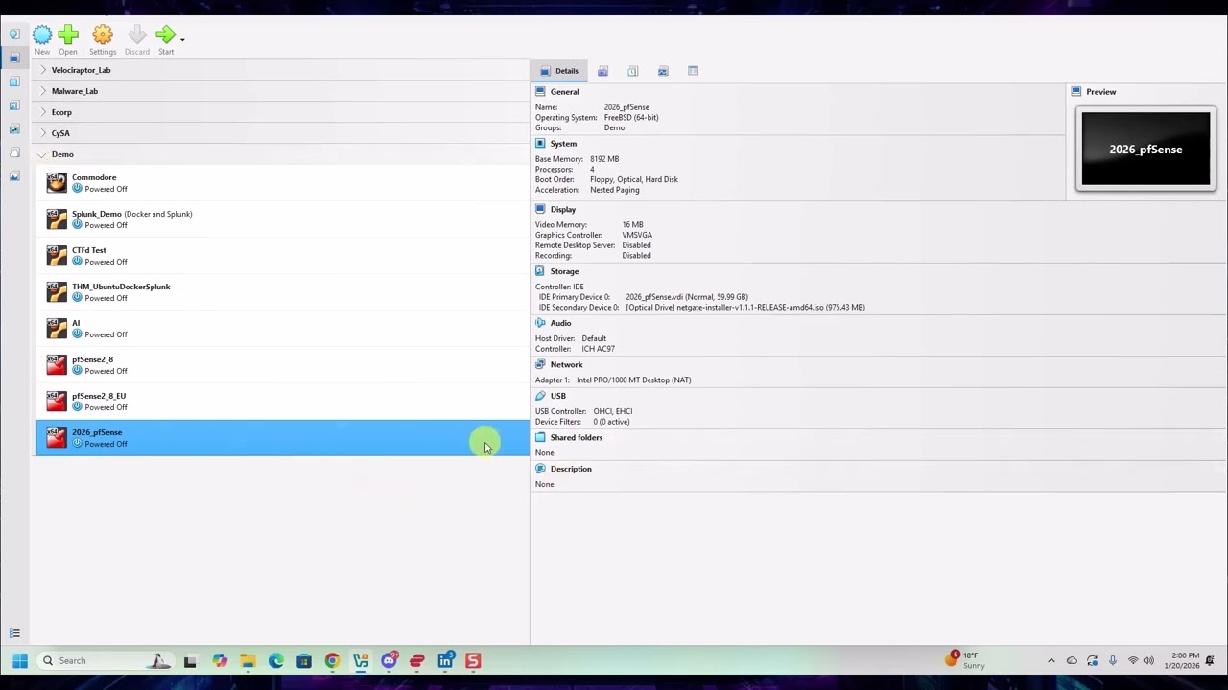Click the System section heading
The height and width of the screenshot is (690, 1228).
563,144
